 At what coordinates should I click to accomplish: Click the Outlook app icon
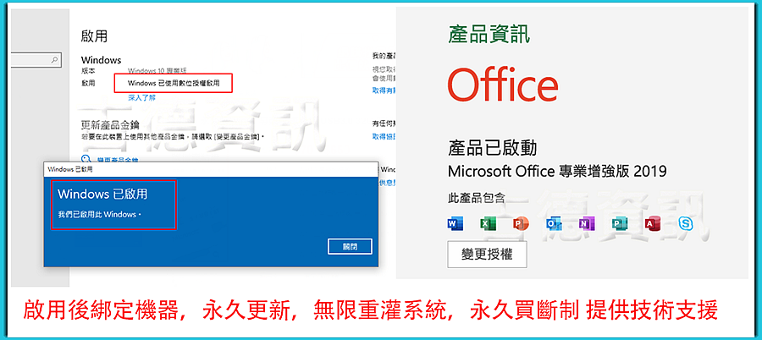tap(554, 224)
